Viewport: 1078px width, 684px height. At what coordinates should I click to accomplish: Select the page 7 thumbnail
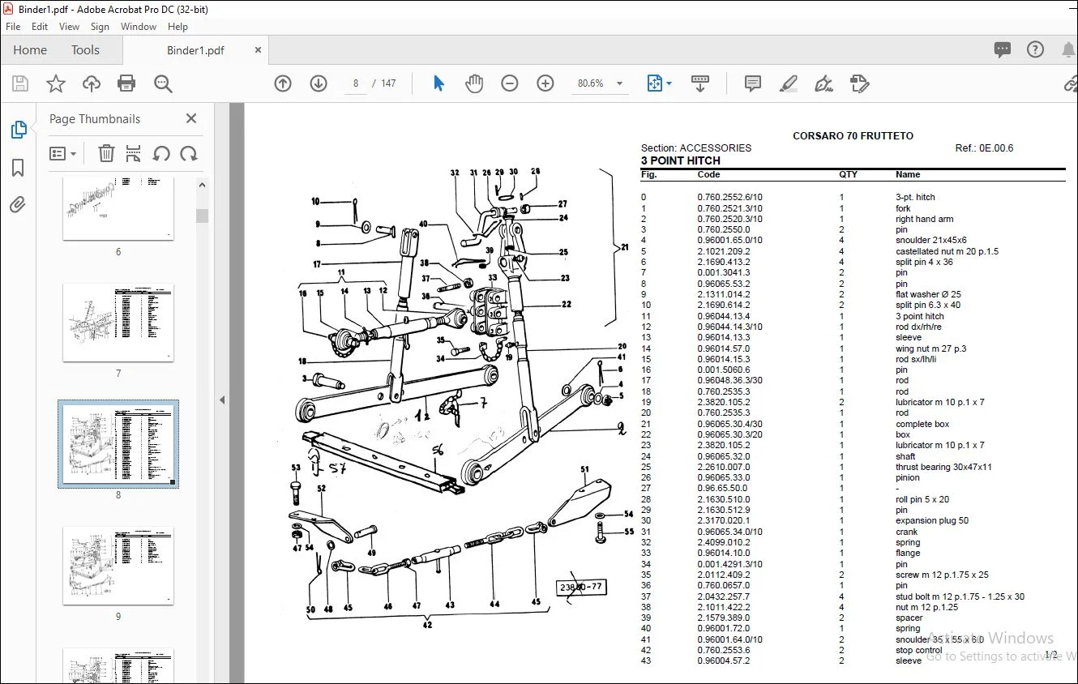point(118,323)
